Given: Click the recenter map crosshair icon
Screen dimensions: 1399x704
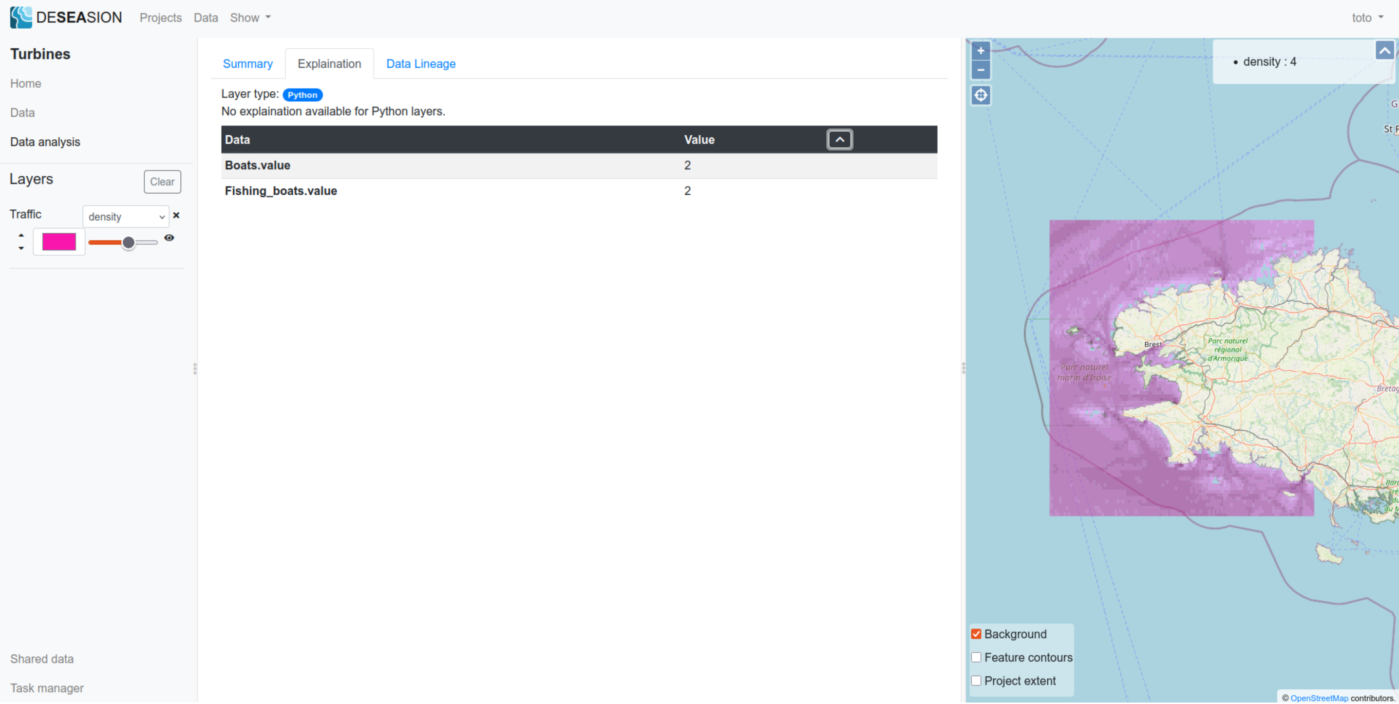Looking at the screenshot, I should coord(980,95).
